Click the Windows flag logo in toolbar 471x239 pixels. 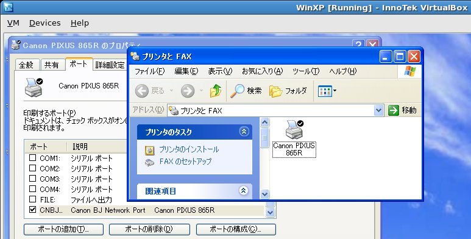(410, 71)
